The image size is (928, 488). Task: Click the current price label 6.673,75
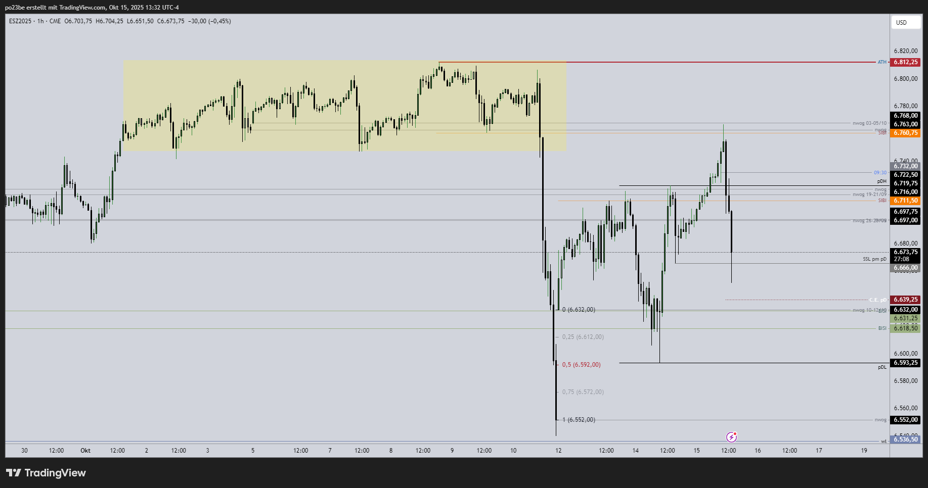click(906, 252)
